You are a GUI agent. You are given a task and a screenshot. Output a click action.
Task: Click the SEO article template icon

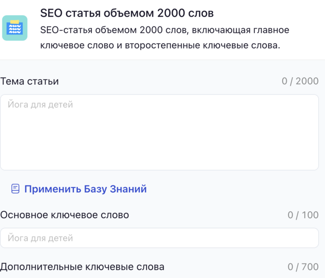15,28
